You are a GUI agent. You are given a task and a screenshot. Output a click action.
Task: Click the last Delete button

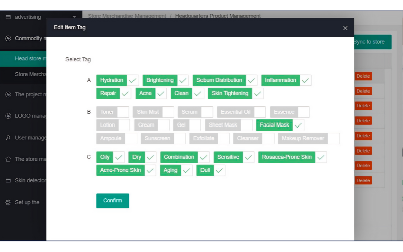[363, 181]
